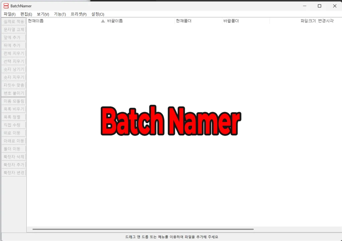Click the 전체 지우기 button

pyautogui.click(x=14, y=53)
